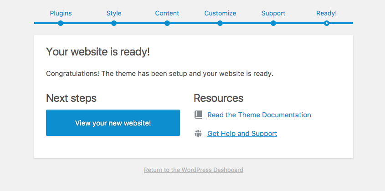385x191 pixels.
Task: Switch to the Content step label
Action: click(167, 13)
